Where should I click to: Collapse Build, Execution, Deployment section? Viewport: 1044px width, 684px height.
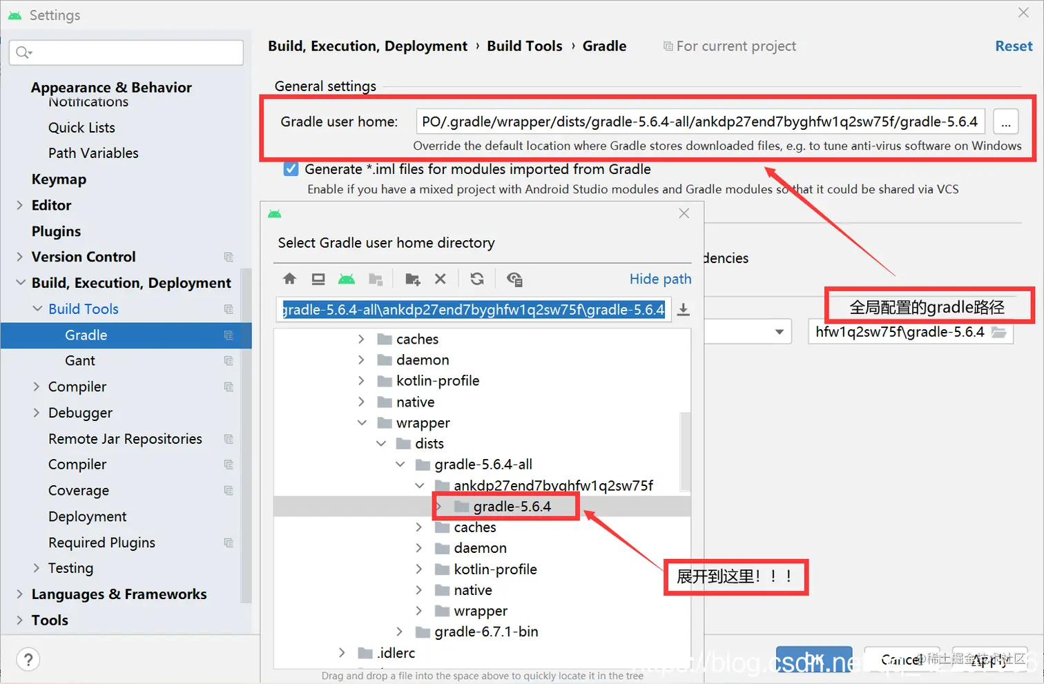(x=20, y=283)
